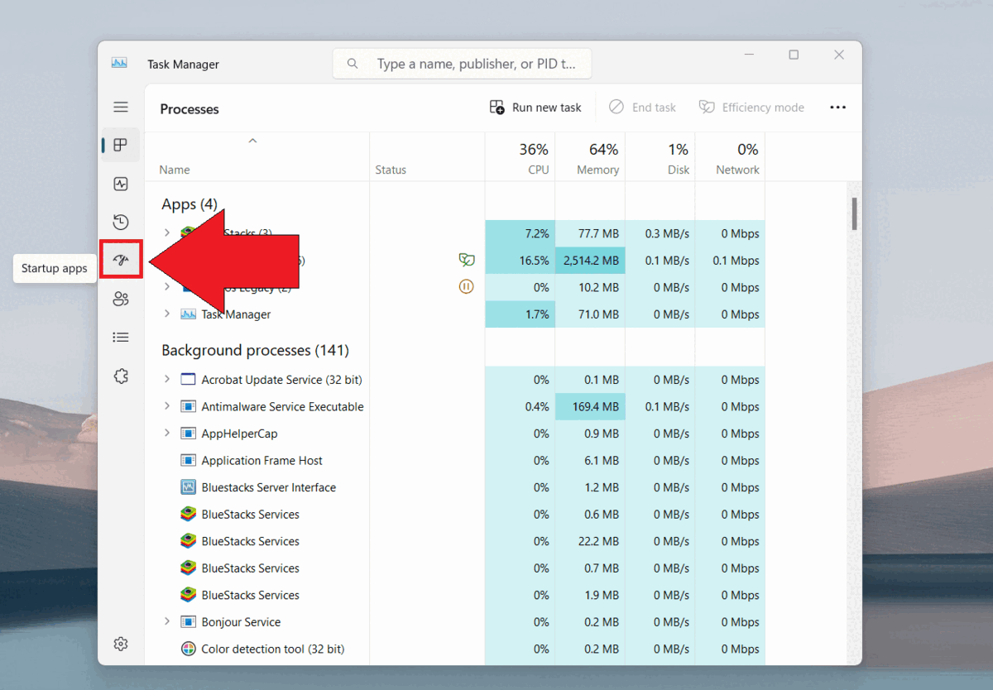
Task: Open the Performance page icon
Action: click(x=121, y=184)
